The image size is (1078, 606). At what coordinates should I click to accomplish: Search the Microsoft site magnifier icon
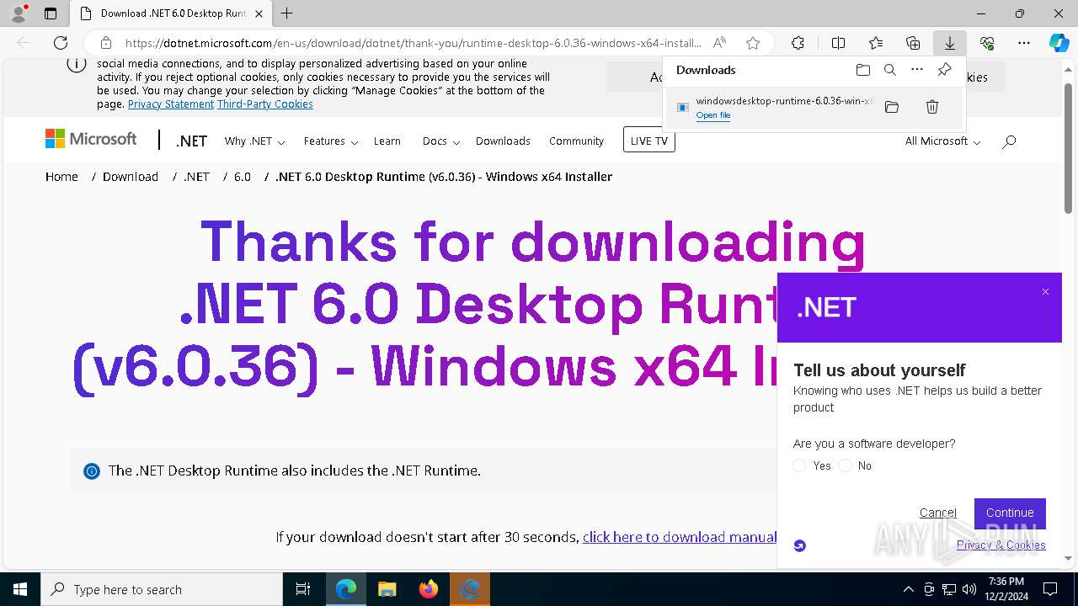[x=1009, y=141]
